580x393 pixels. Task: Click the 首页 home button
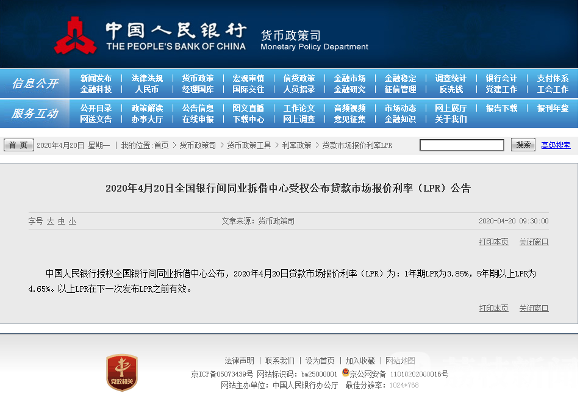(x=18, y=145)
